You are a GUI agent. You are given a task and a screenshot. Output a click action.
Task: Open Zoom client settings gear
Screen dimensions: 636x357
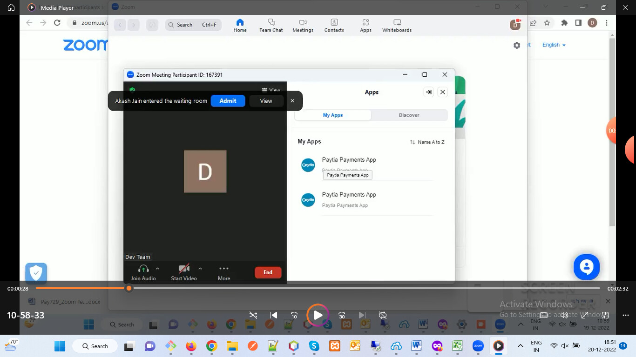[517, 45]
